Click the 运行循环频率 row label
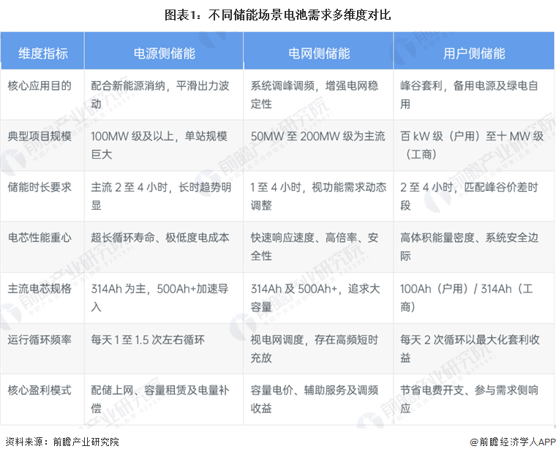The width and height of the screenshot is (556, 457). pos(40,339)
